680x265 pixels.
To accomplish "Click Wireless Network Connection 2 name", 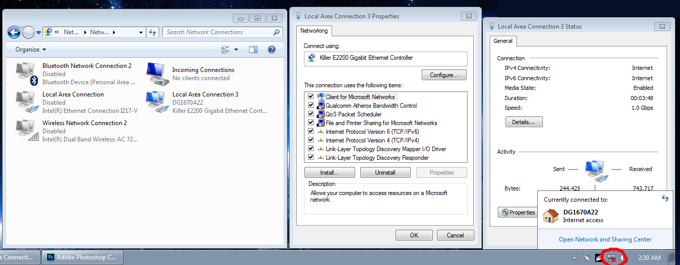I will point(84,123).
